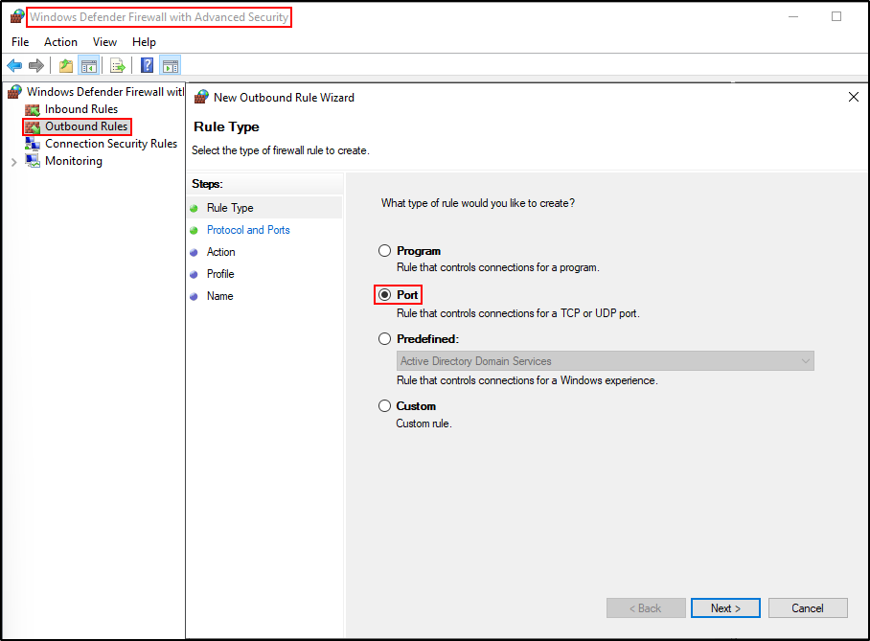The image size is (870, 641).
Task: Click the Monitoring tree icon
Action: tap(33, 161)
